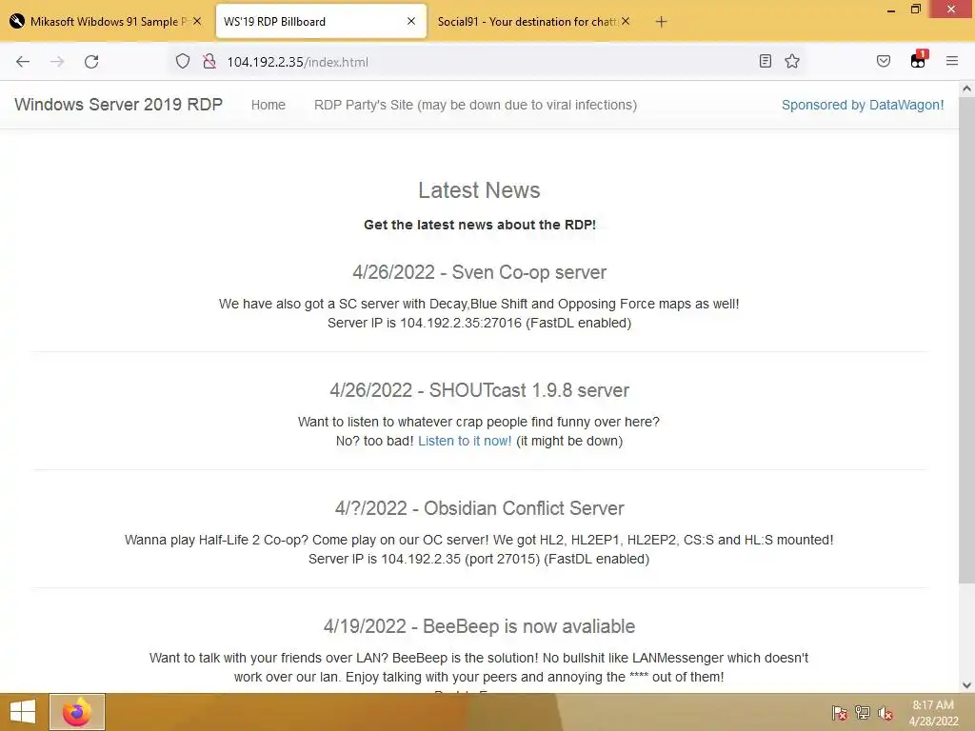
Task: Click the 'Listen to it now!' link
Action: [465, 441]
